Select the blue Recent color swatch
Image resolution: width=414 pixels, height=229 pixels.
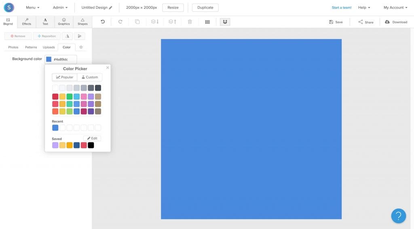coord(55,128)
